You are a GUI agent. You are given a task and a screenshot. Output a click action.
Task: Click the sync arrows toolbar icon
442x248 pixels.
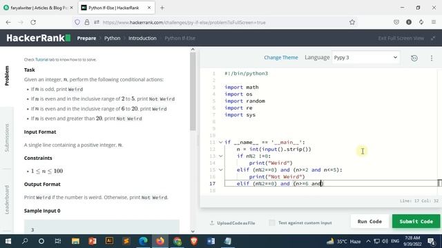(421, 22)
